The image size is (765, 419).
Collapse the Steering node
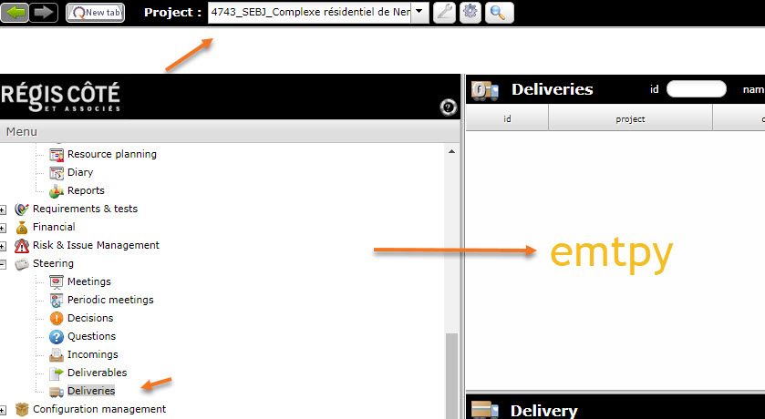tap(3, 264)
